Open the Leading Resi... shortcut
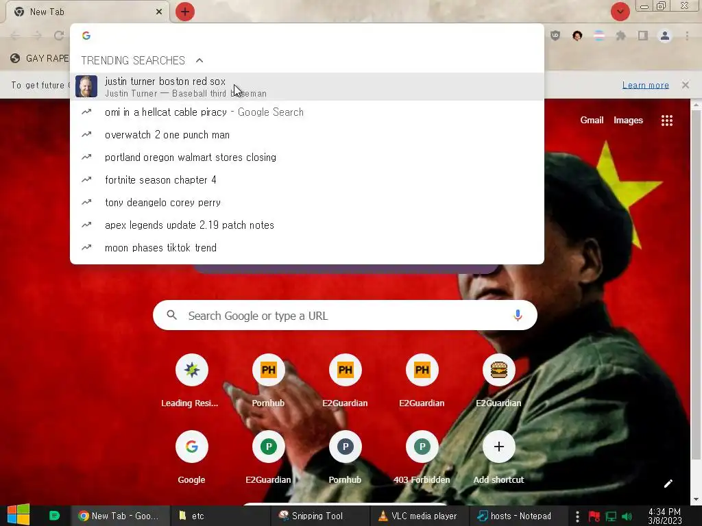Viewport: 702px width, 526px height. click(191, 381)
